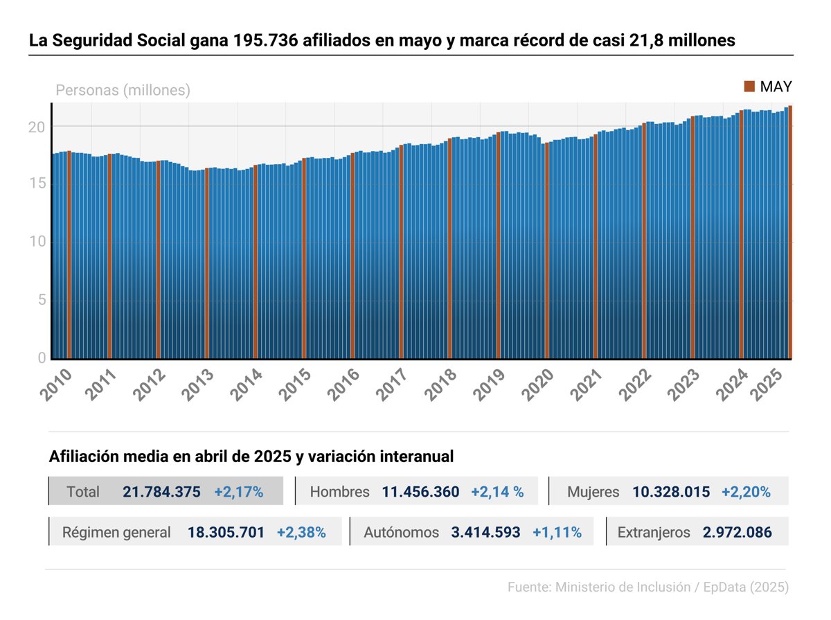Click the 2023 year label on the x-axis
This screenshot has height=620, width=831.
pos(687,385)
